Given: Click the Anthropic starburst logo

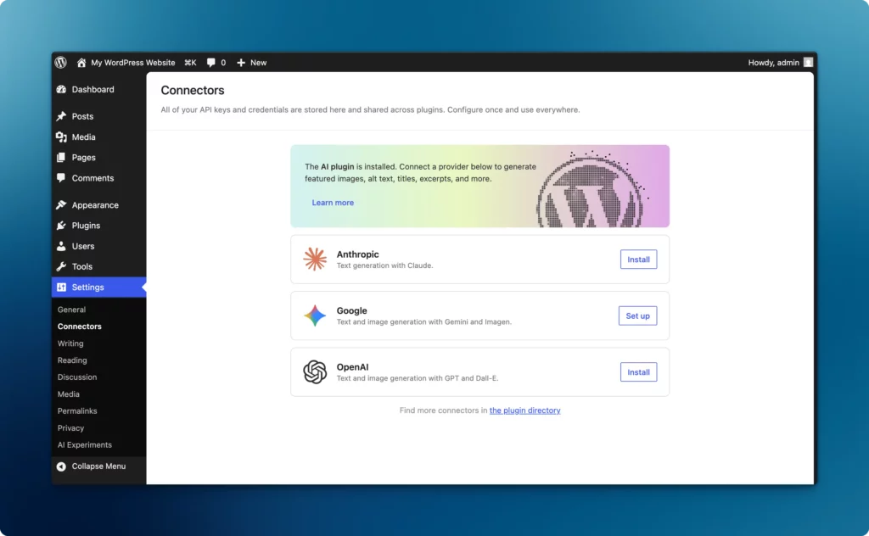Looking at the screenshot, I should (x=315, y=260).
